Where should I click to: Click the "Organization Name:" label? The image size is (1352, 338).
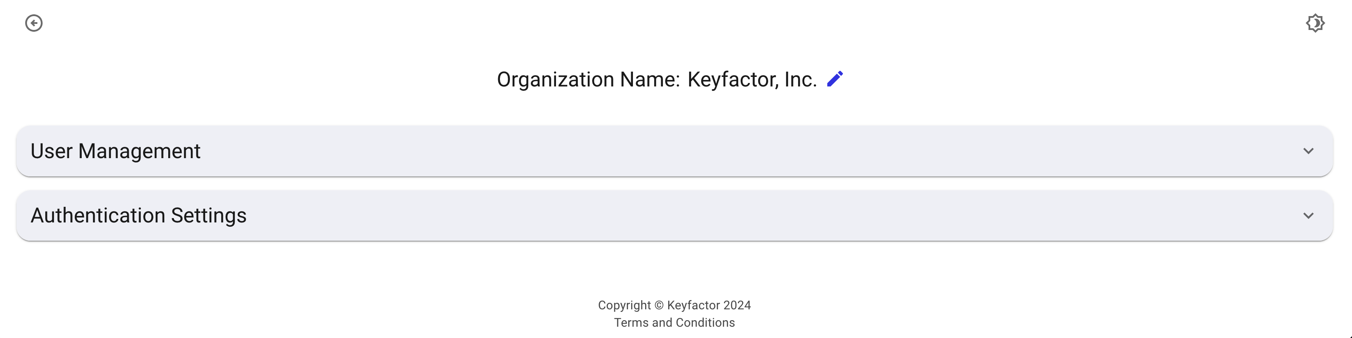(x=588, y=80)
